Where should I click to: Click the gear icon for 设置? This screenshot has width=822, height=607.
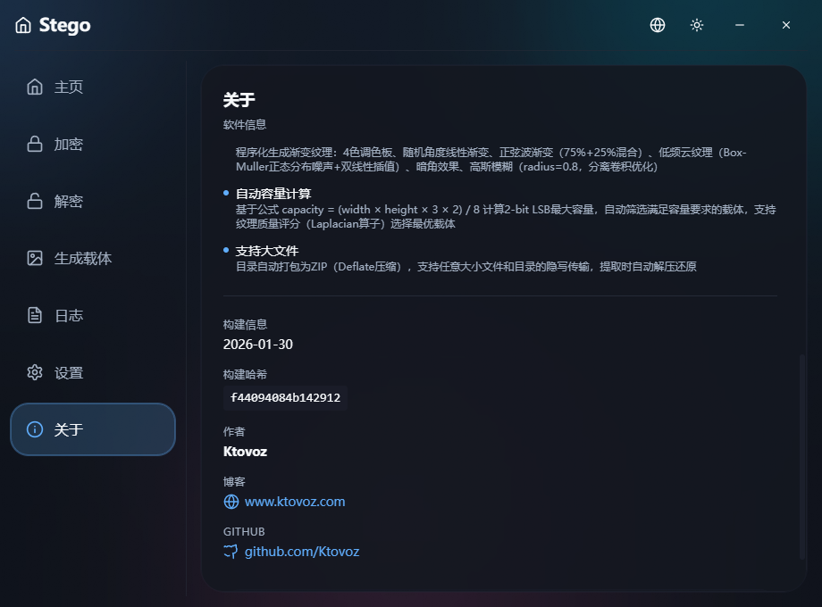coord(35,372)
